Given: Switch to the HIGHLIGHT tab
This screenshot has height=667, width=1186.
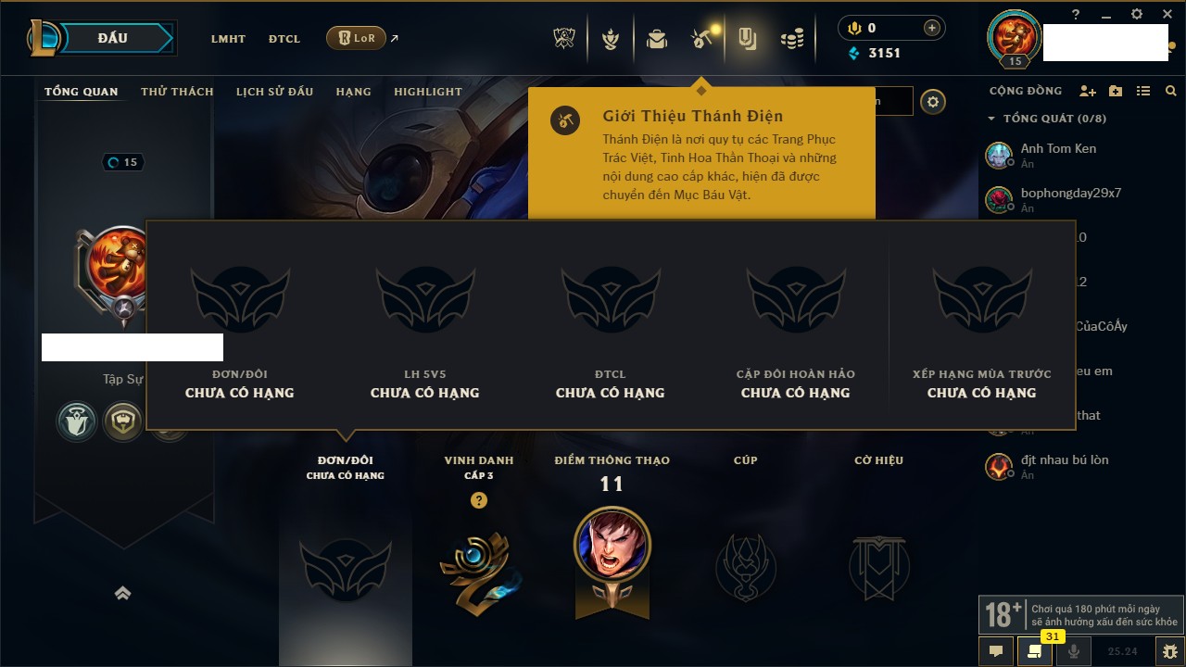Looking at the screenshot, I should [428, 92].
